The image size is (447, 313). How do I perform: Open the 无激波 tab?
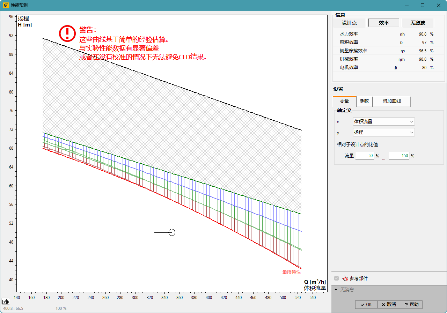click(418, 22)
